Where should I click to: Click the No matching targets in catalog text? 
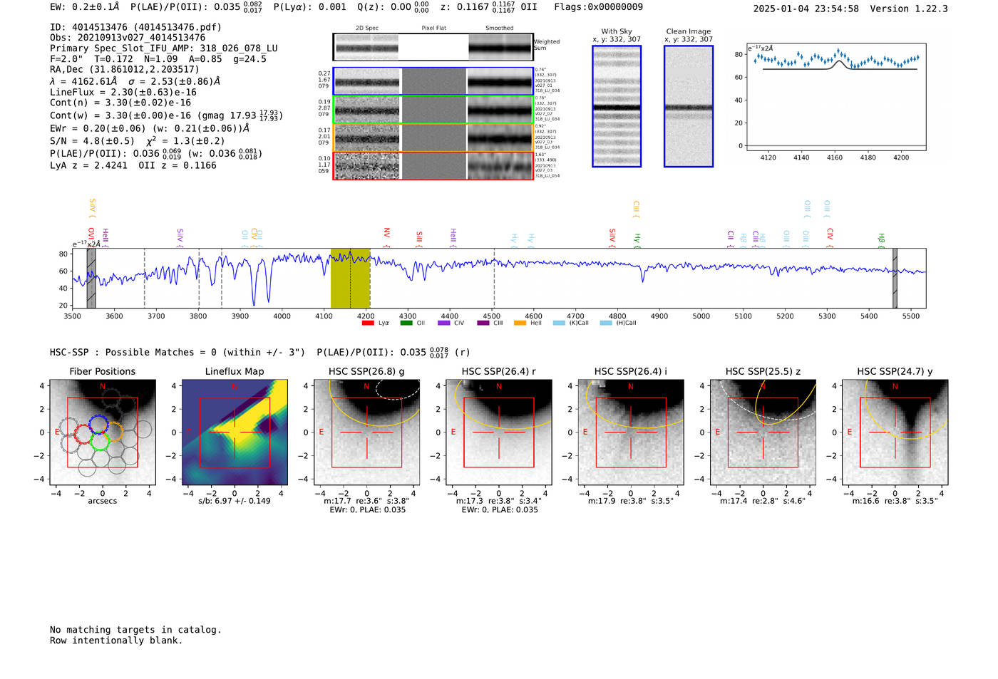tap(135, 630)
